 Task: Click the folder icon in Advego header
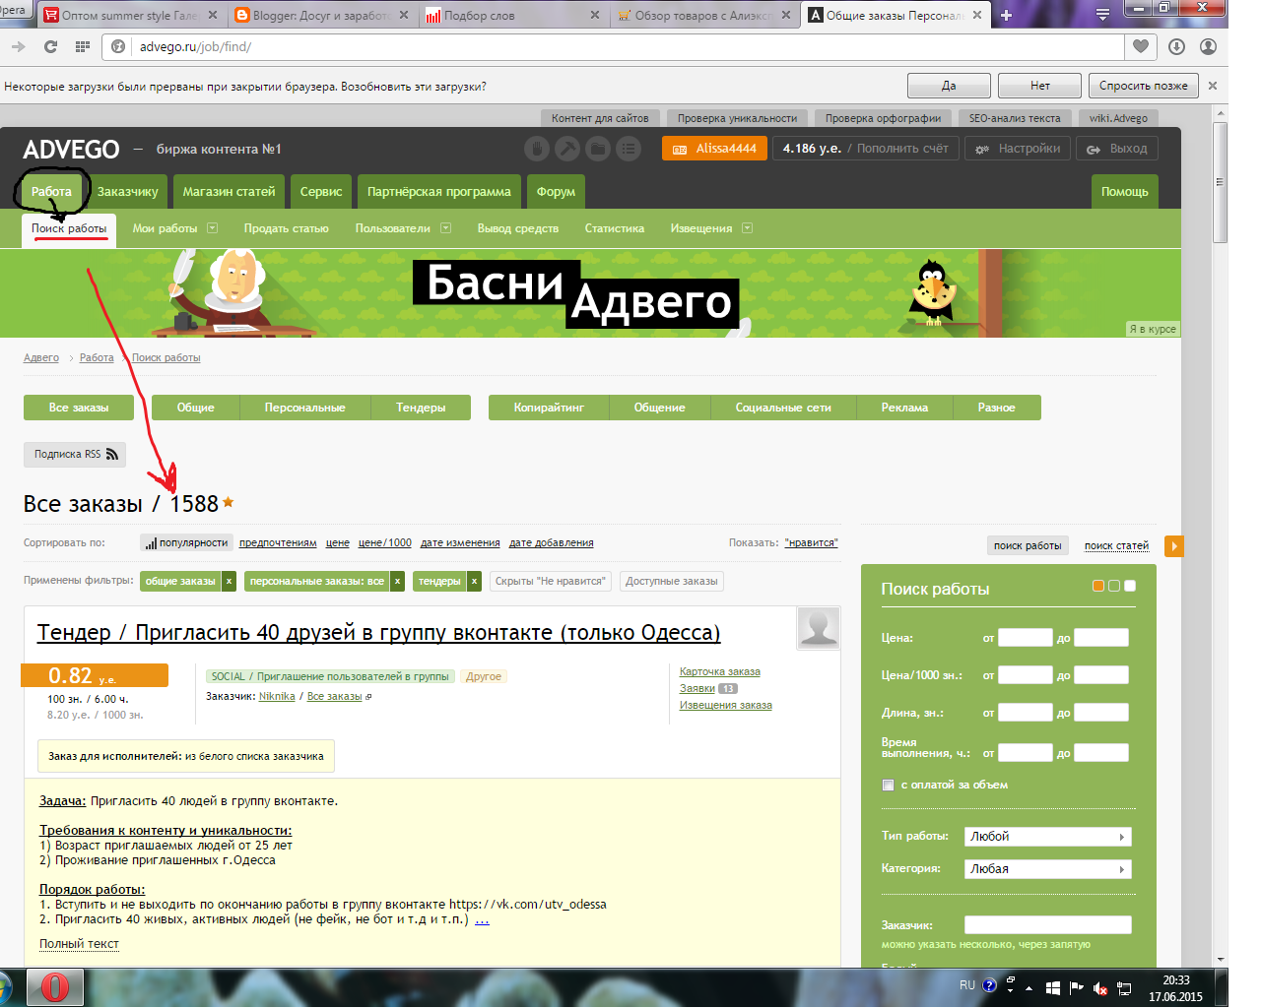pos(598,149)
